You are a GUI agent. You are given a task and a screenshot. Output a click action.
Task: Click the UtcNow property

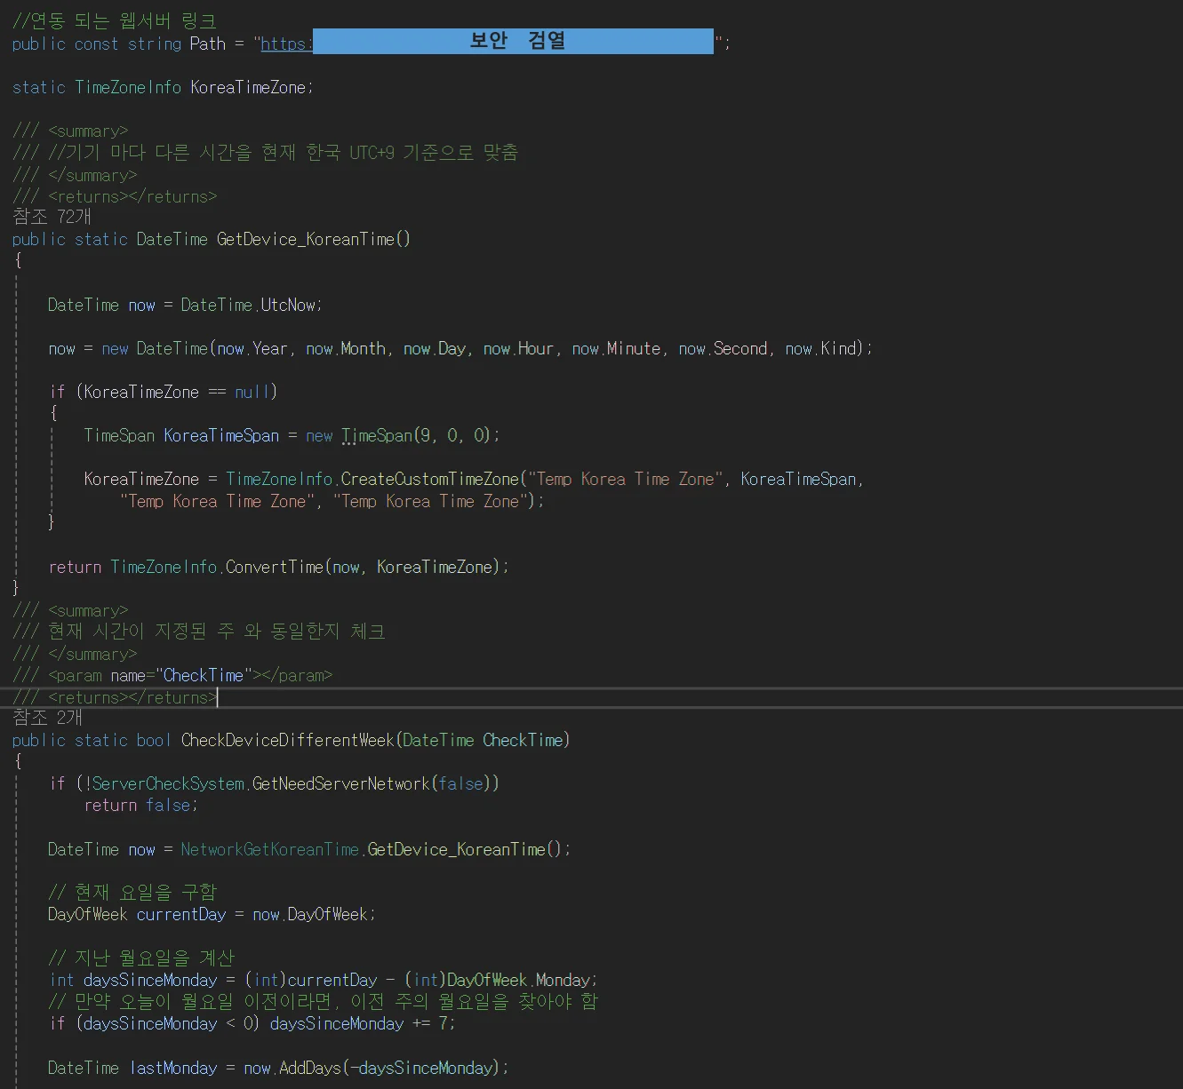pos(288,305)
